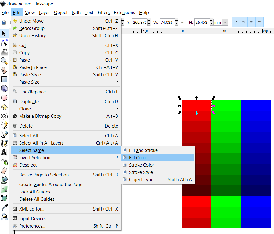Select the Paint bucket fill tool
This screenshot has height=234, width=274.
(x=4, y=180)
